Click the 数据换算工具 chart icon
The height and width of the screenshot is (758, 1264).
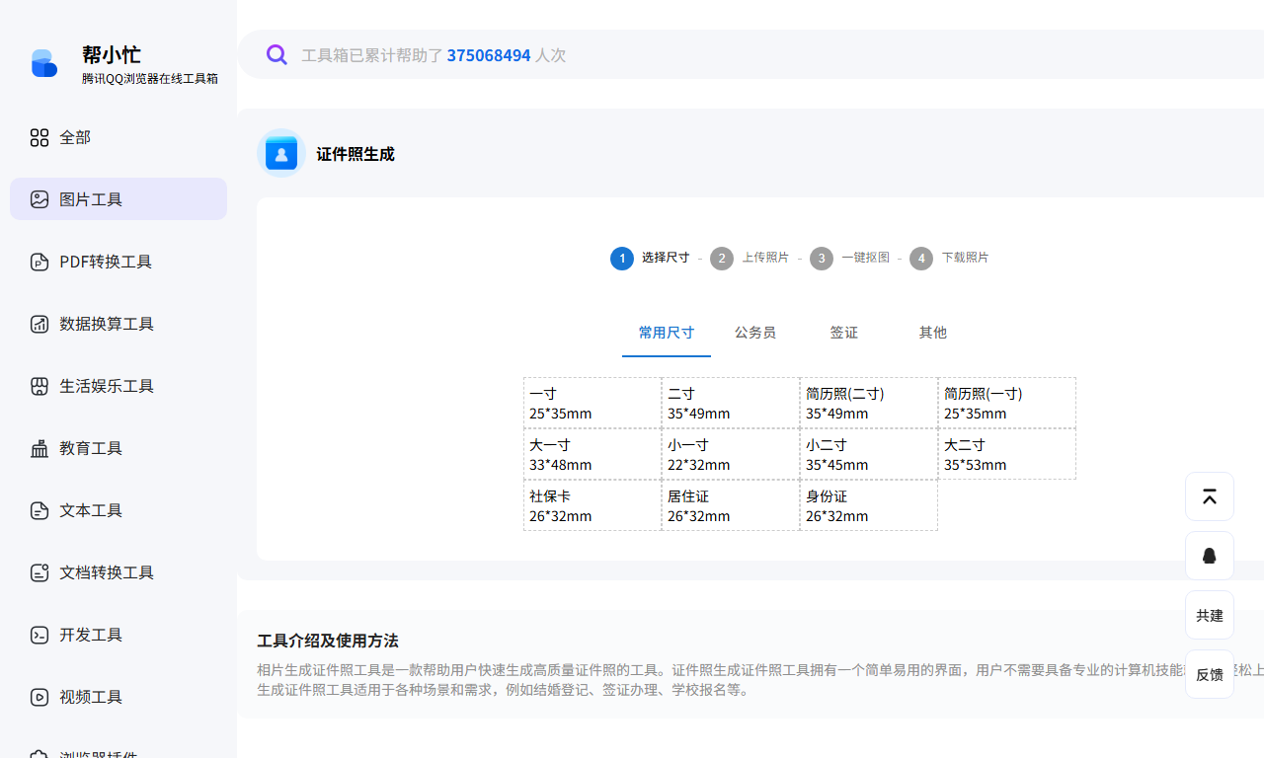(x=39, y=324)
